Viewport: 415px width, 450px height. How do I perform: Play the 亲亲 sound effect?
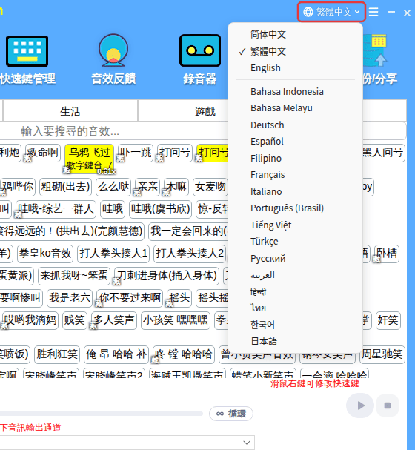[x=147, y=187]
